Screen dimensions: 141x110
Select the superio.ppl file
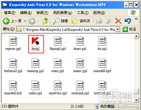13,43
